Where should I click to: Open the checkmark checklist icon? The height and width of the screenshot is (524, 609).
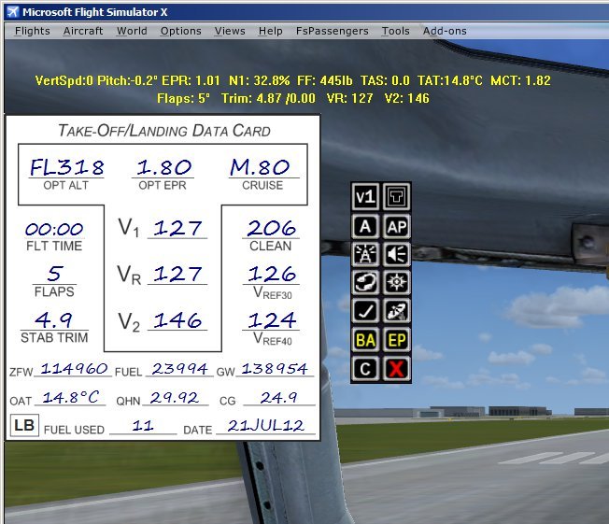point(365,311)
